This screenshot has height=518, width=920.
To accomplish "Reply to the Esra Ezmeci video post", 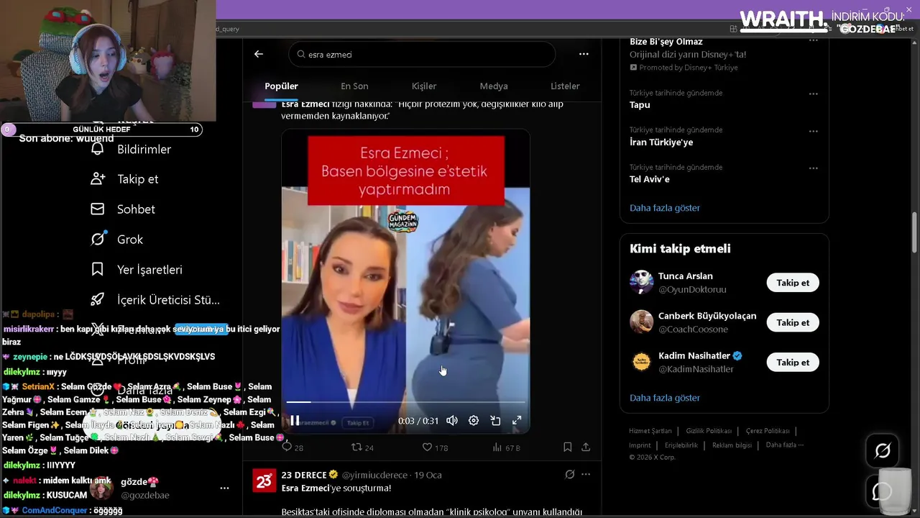I will coord(293,447).
